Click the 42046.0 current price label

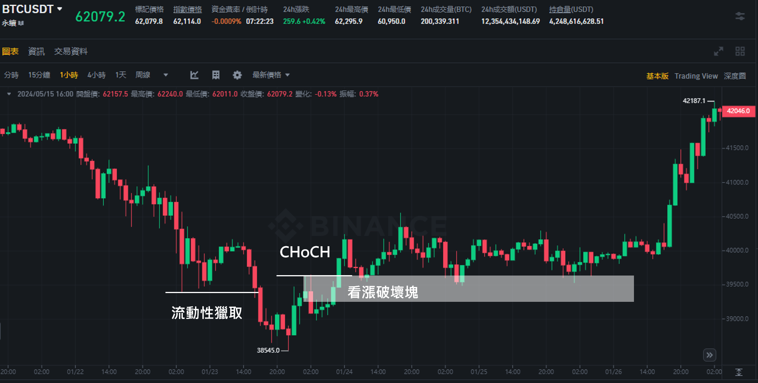(x=738, y=111)
